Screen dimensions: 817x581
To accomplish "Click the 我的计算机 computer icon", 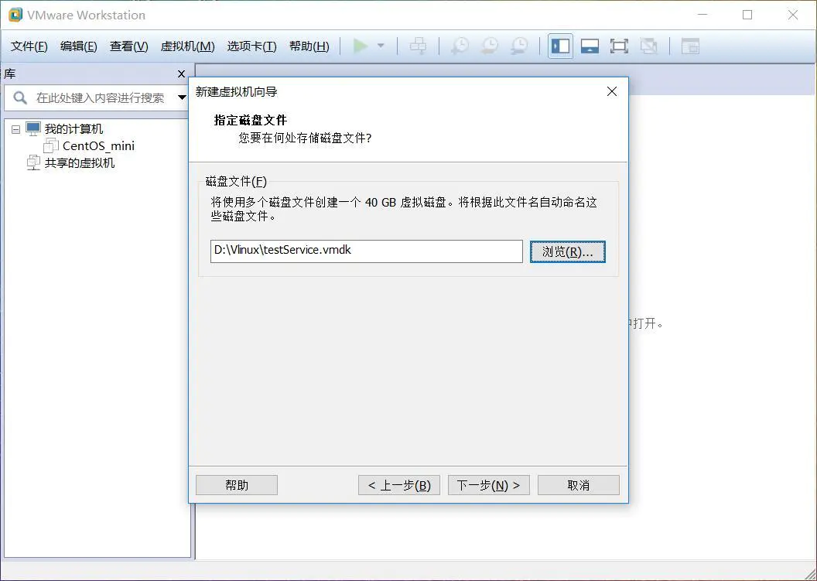I will [33, 128].
